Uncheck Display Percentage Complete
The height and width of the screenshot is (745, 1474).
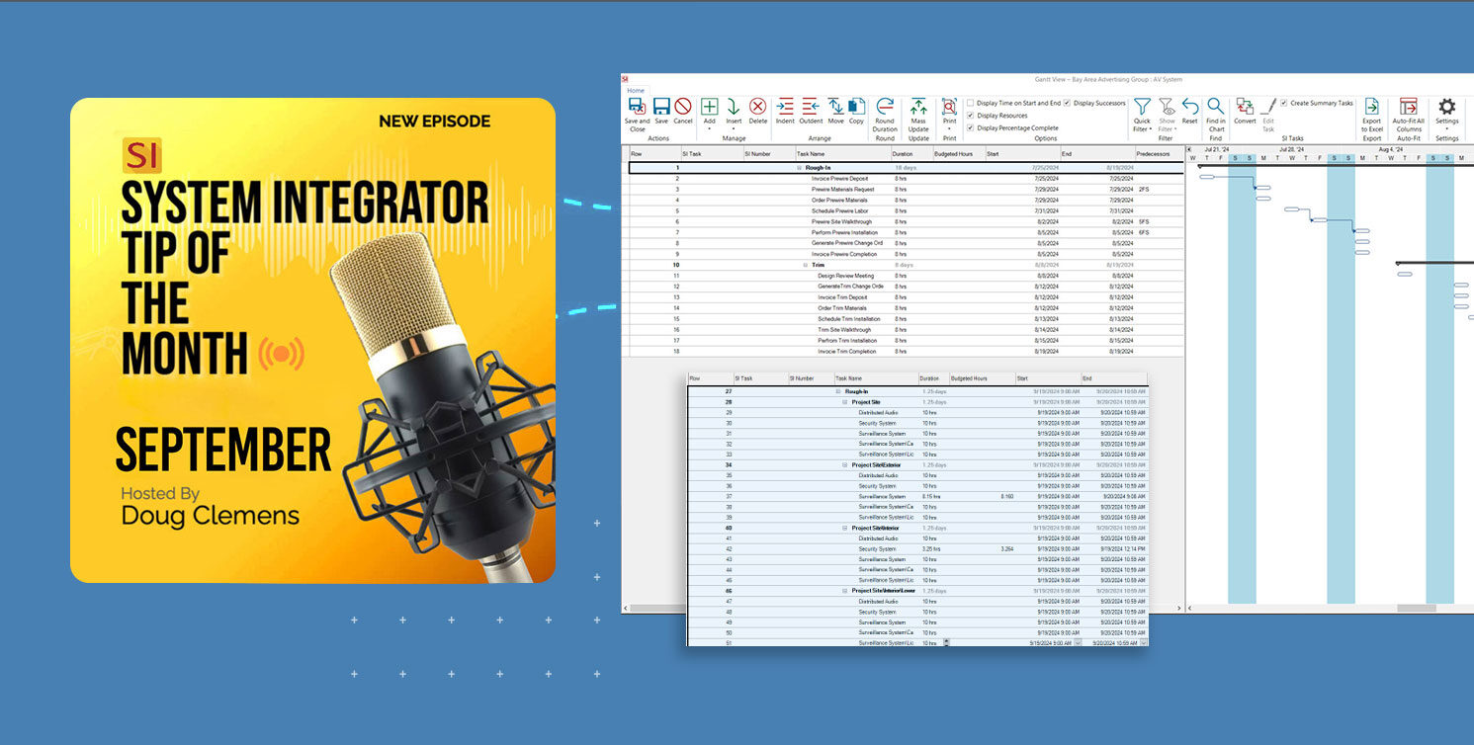(x=970, y=128)
